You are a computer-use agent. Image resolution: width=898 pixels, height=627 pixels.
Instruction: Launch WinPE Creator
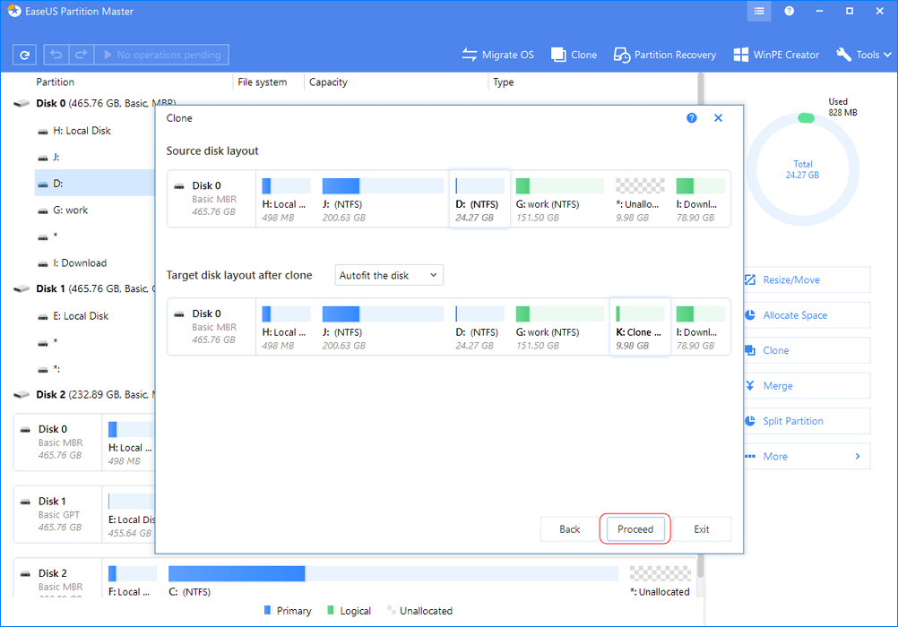tap(776, 55)
